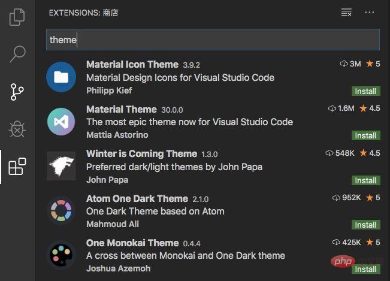Screen dimensions: 390x281
Task: Open the Material Theme extension title
Action: click(x=122, y=109)
